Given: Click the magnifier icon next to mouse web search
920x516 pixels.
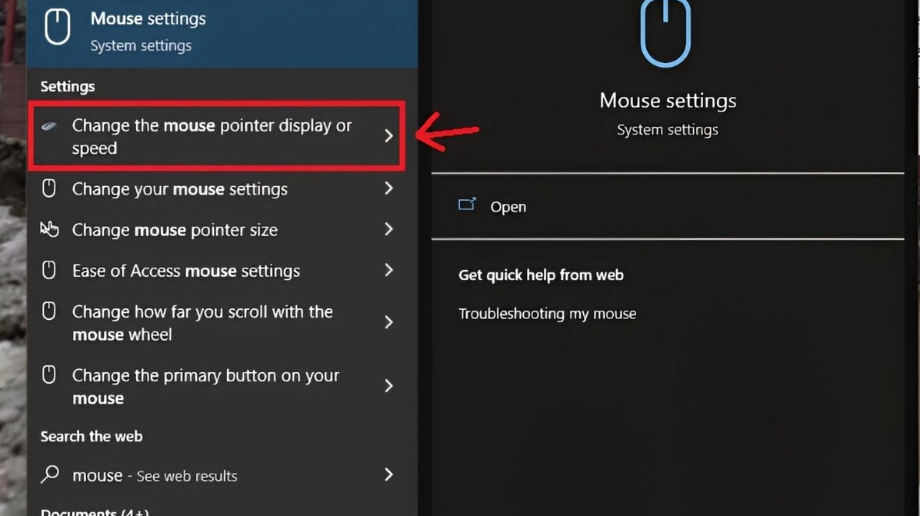Looking at the screenshot, I should [50, 474].
